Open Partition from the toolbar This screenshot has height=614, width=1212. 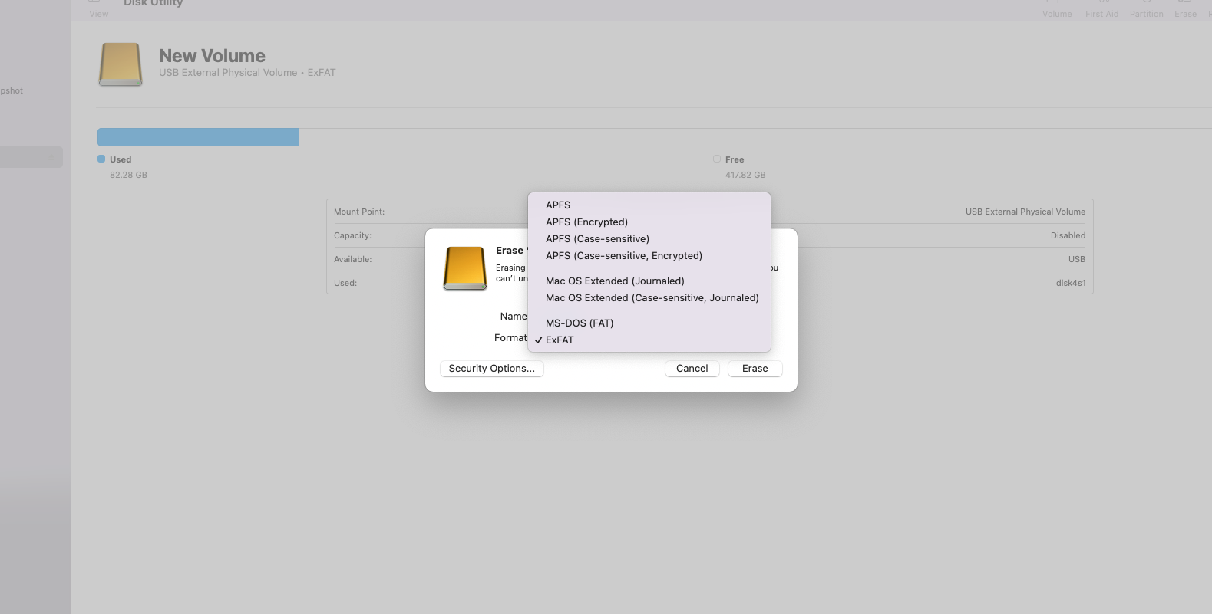[x=1147, y=10]
